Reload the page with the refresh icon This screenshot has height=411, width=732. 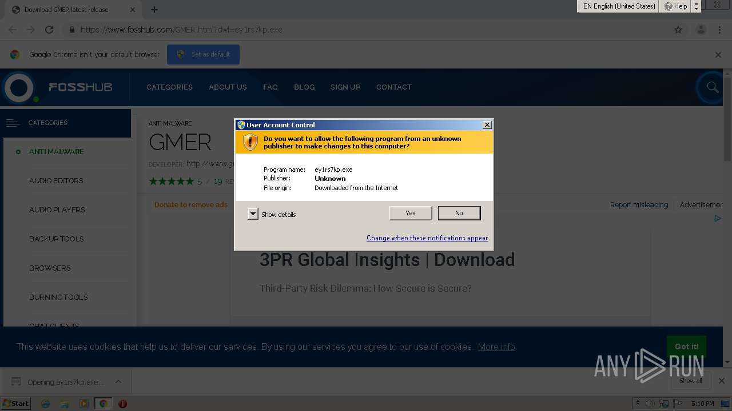pyautogui.click(x=49, y=30)
